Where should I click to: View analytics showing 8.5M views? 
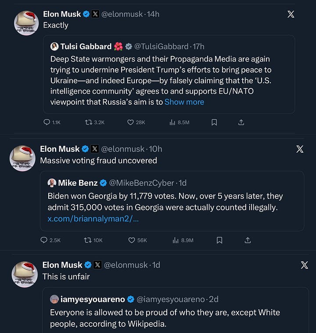[x=172, y=122]
